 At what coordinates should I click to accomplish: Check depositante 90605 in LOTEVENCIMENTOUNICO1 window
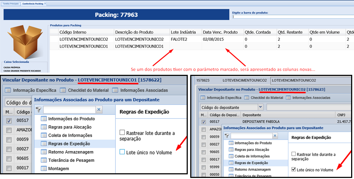tap(9, 159)
